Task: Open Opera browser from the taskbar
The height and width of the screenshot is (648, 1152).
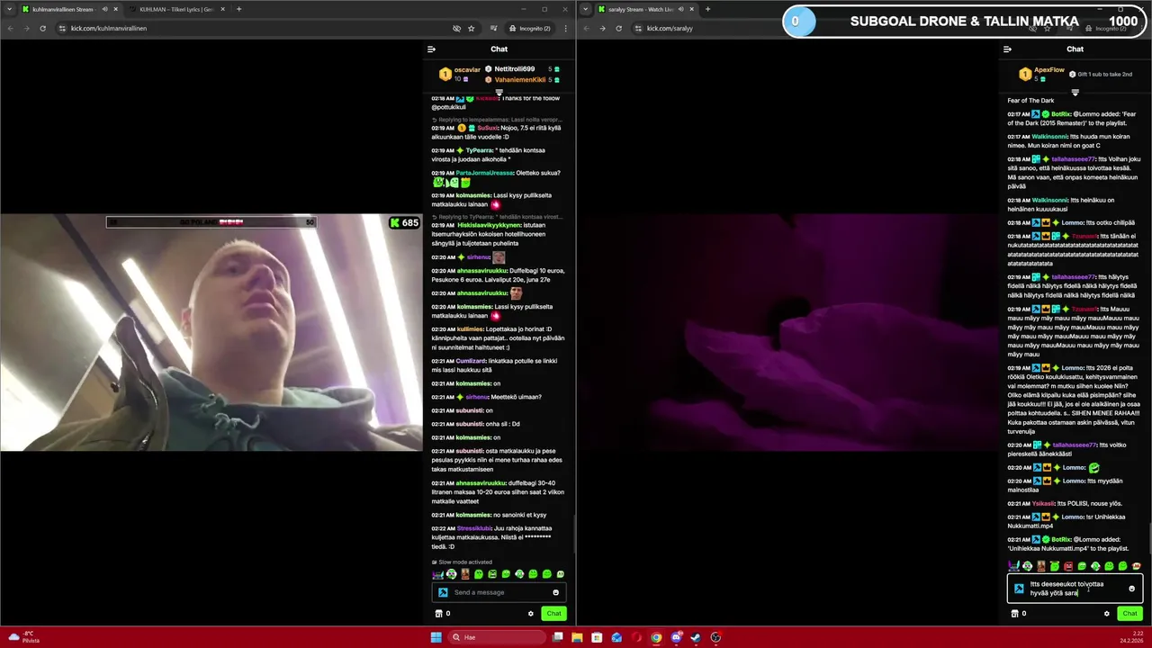Action: click(636, 637)
